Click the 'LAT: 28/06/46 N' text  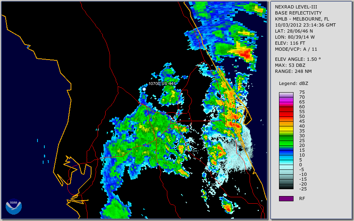click(x=294, y=31)
